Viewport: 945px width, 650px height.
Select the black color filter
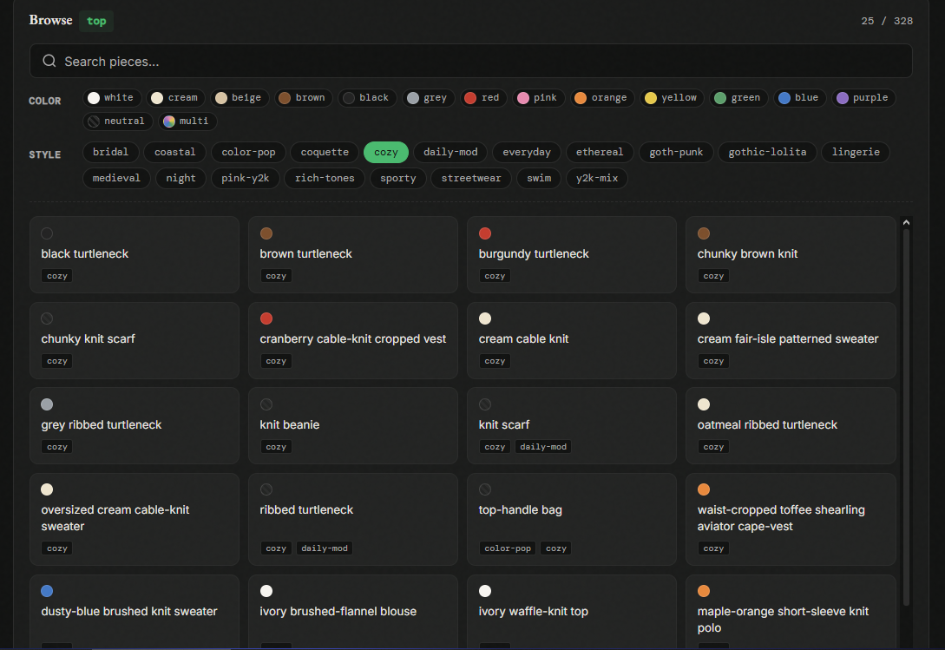[x=367, y=98]
